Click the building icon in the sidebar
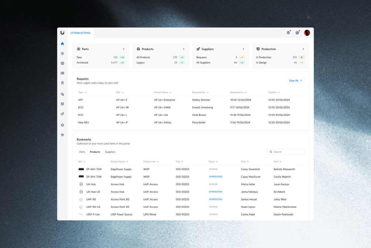The width and height of the screenshot is (371, 248). 62,83
